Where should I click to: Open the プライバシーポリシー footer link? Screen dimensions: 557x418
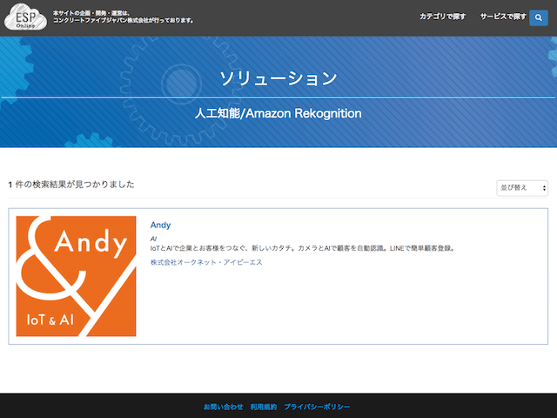click(x=317, y=407)
